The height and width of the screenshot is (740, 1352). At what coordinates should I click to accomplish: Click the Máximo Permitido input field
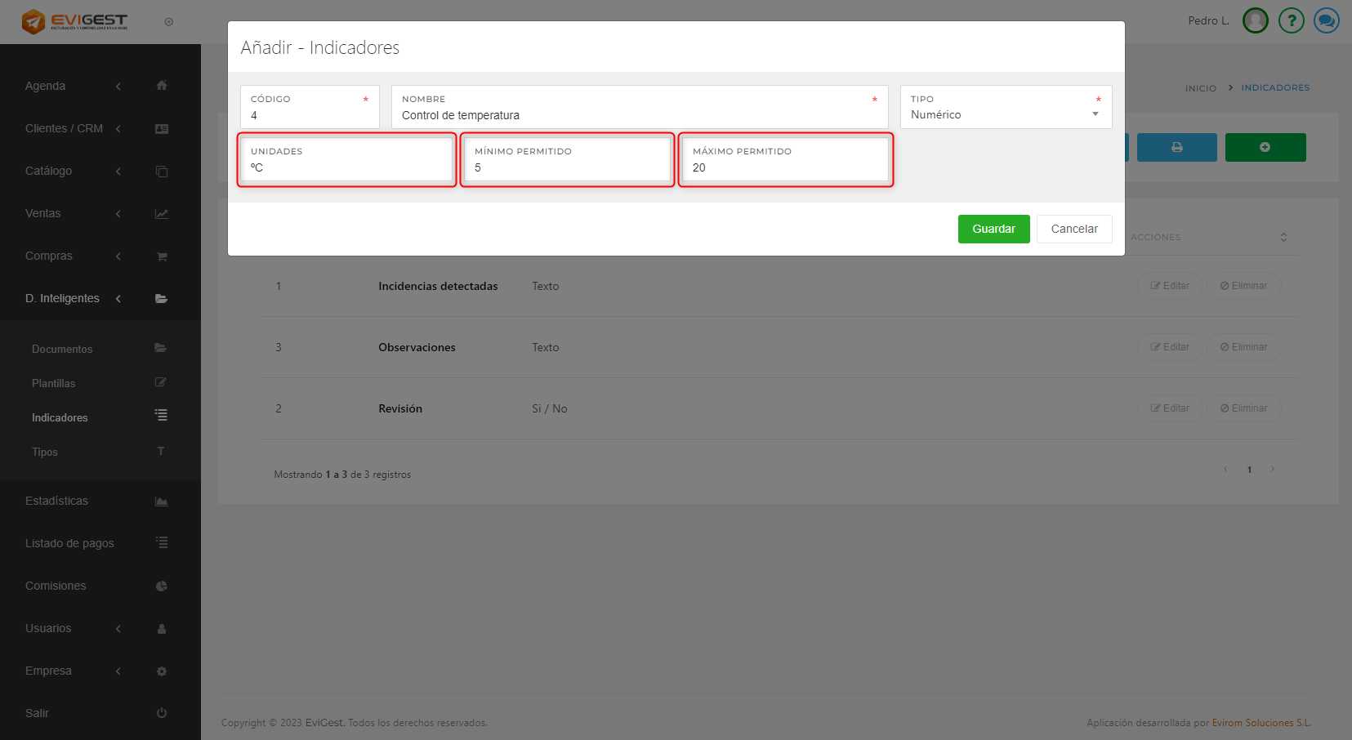click(784, 167)
